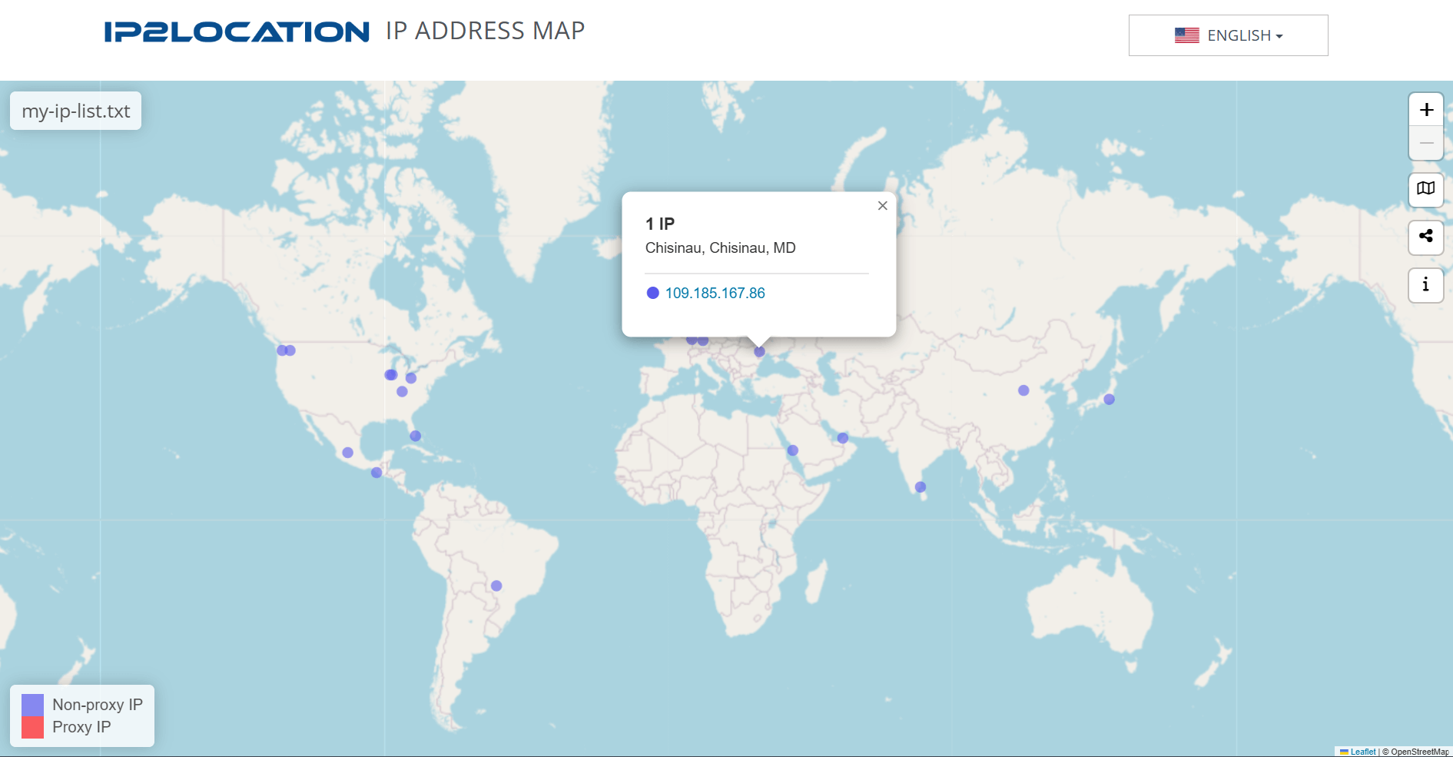Select the IP marker in central China

[1023, 390]
